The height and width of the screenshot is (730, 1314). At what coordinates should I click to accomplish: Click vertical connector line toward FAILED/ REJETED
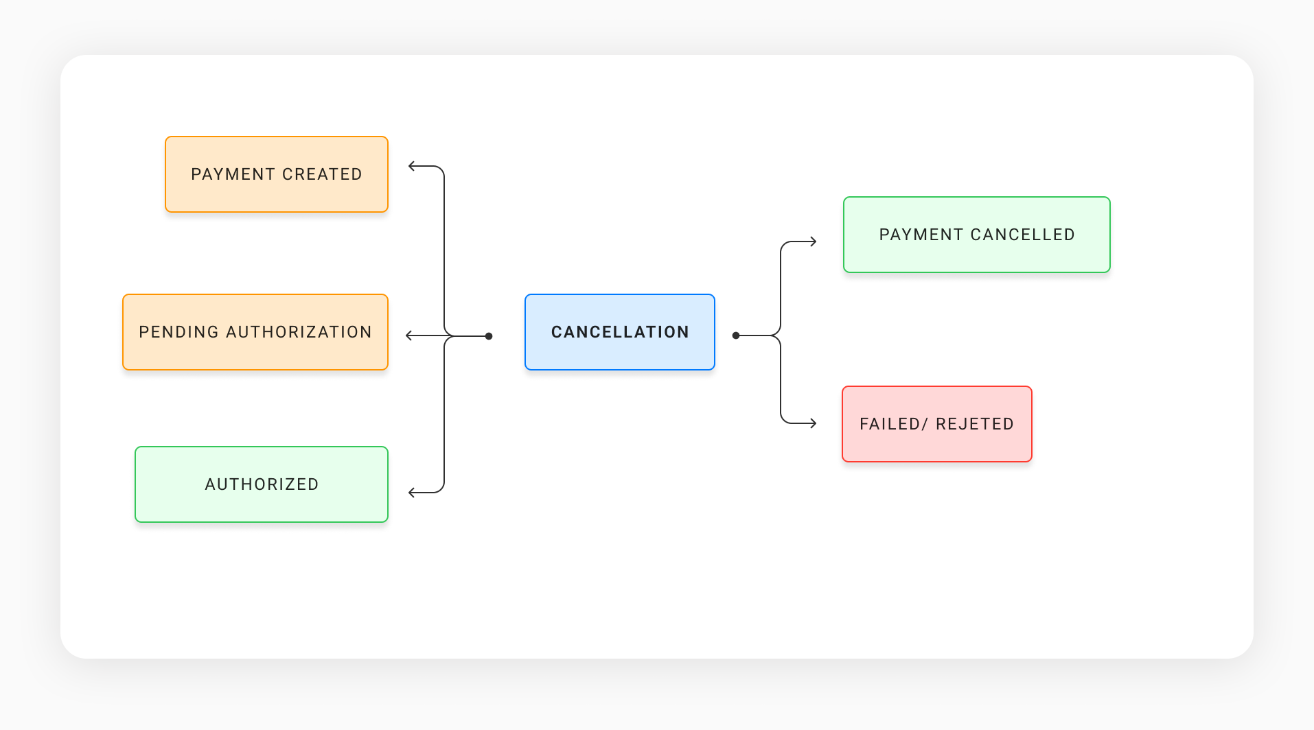[781, 381]
